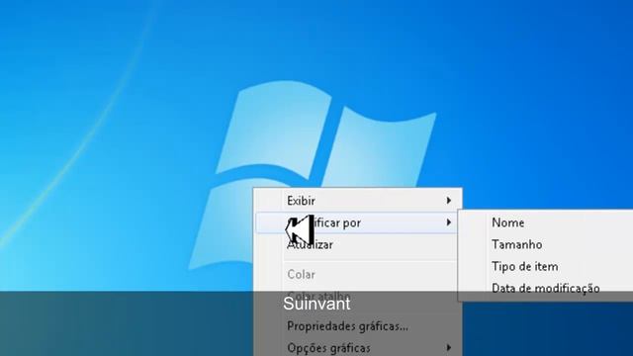This screenshot has width=633, height=356.
Task: Expand the arrow beside 'Opções gráficas'
Action: click(x=448, y=347)
